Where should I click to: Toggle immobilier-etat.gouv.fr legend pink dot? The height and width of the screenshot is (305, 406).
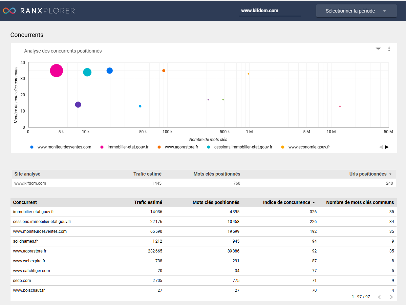[102, 147]
